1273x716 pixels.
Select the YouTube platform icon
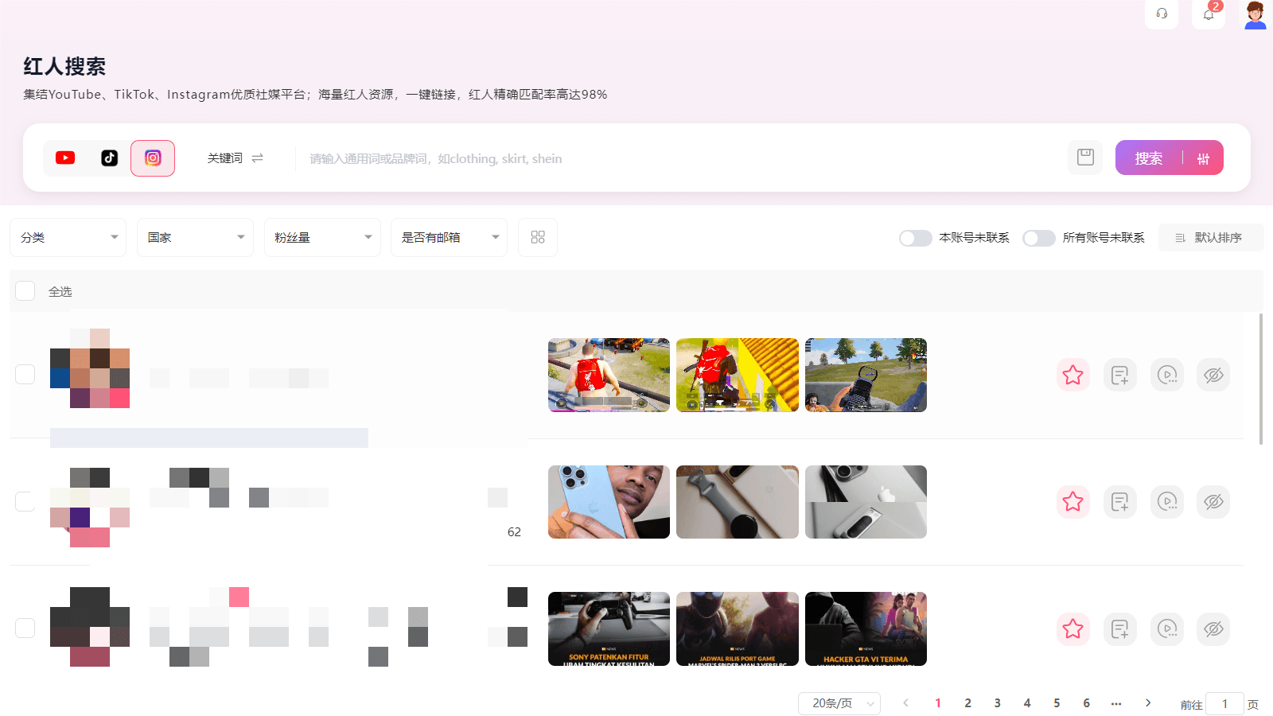(x=65, y=158)
